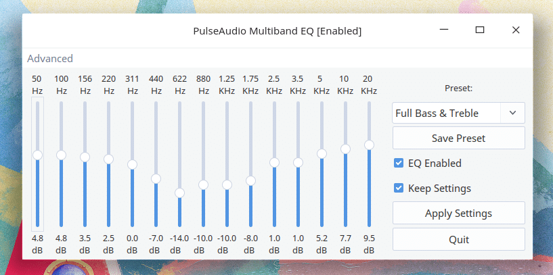
Task: Click the 10 KHz slider knob
Action: click(x=346, y=149)
